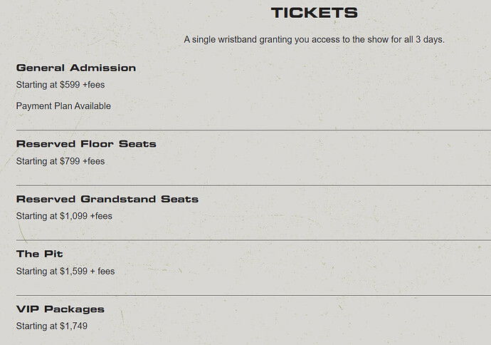Select the Reserved Floor Seats heading
This screenshot has height=345, width=491.
click(86, 144)
